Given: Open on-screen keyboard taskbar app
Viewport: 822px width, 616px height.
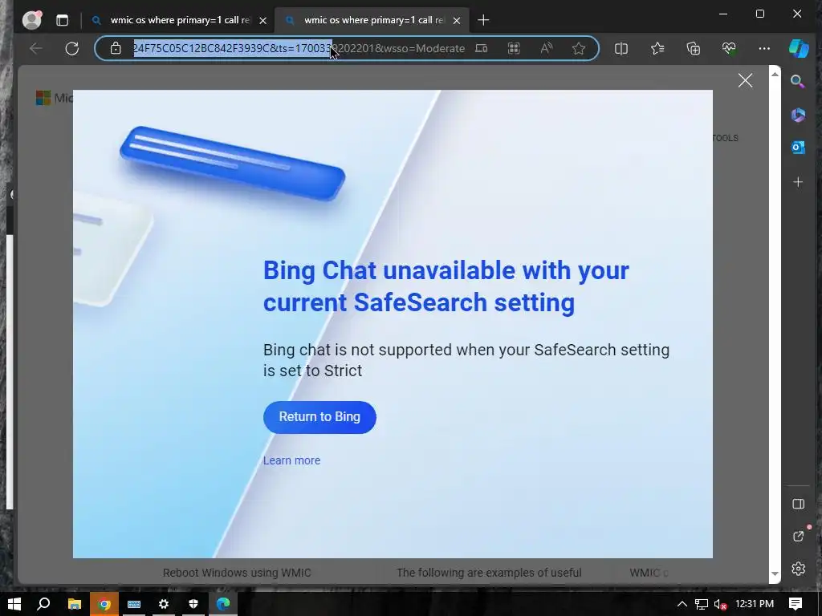Looking at the screenshot, I should pos(134,604).
